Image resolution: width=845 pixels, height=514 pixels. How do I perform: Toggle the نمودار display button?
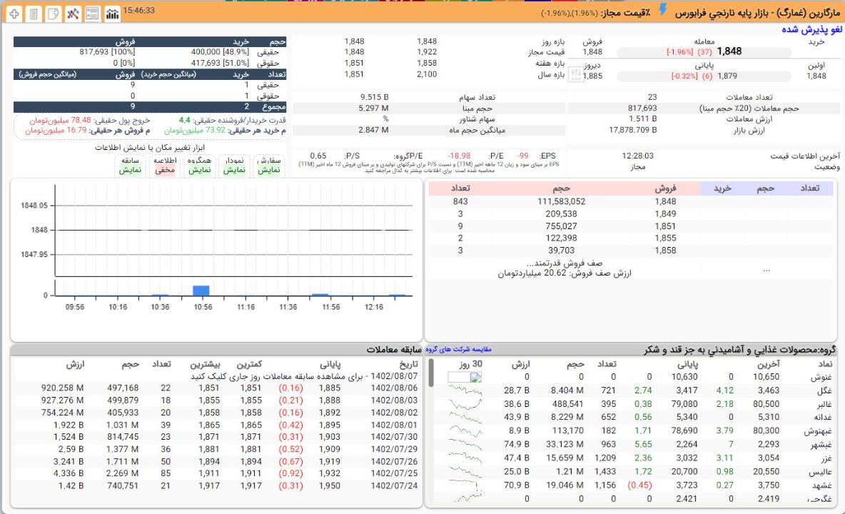coord(234,166)
